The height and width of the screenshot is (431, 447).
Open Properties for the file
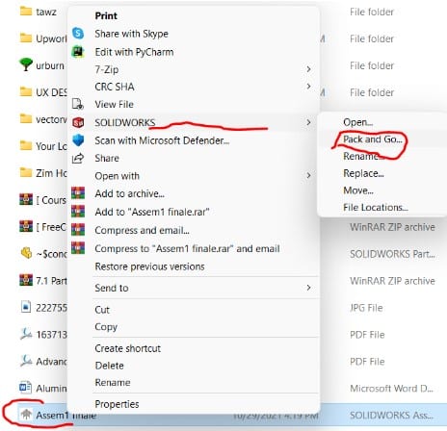point(117,404)
